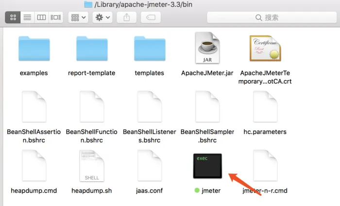Select the BeanShellListeners.bshrc file icon

[150, 106]
